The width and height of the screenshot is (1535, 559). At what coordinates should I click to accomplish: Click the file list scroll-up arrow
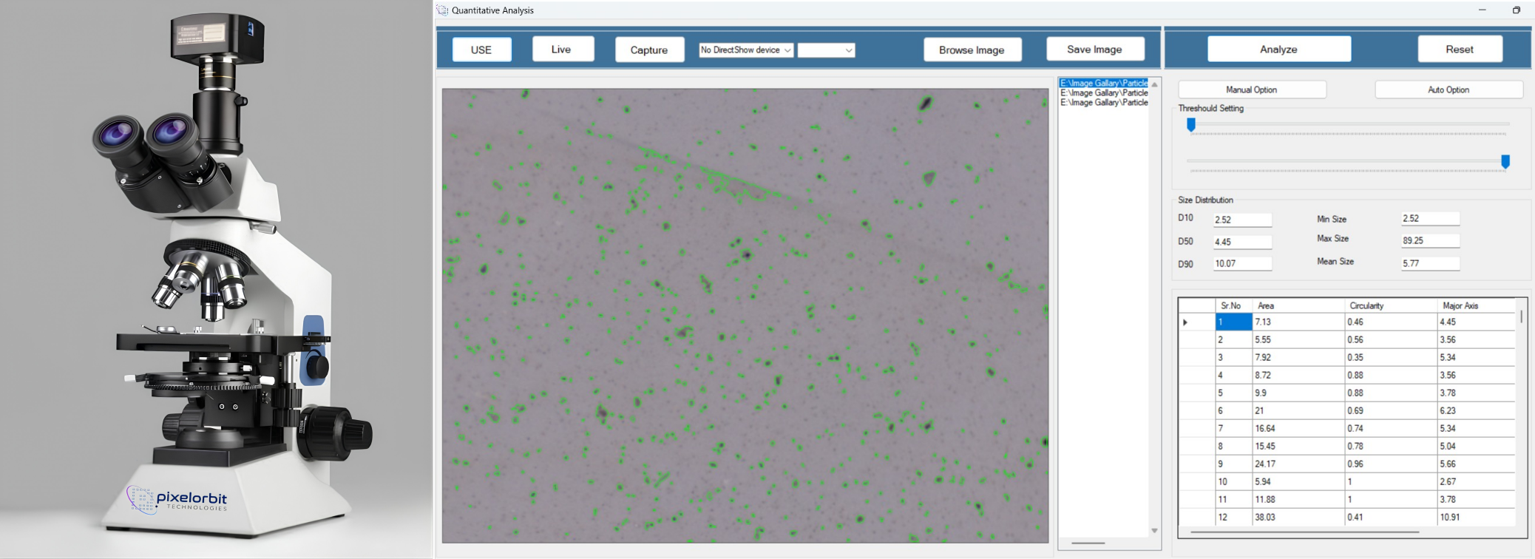[x=1154, y=84]
